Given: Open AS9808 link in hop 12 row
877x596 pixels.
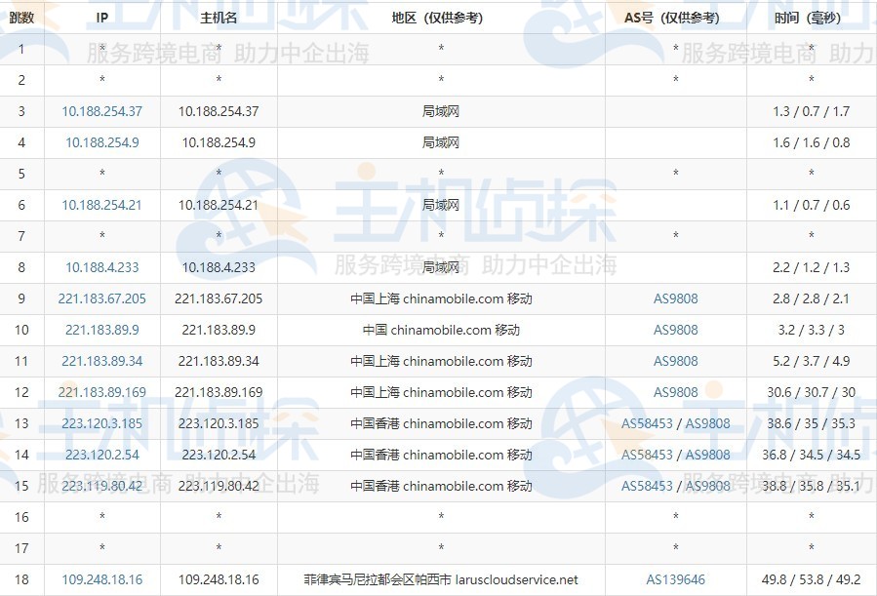Looking at the screenshot, I should click(x=676, y=392).
